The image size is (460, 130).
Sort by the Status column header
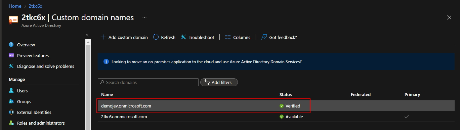pos(286,95)
